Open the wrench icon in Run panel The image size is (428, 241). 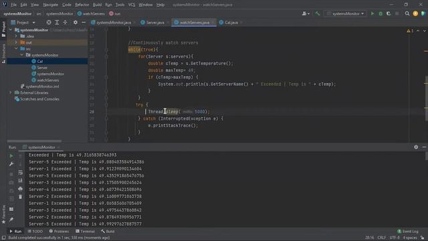11,164
